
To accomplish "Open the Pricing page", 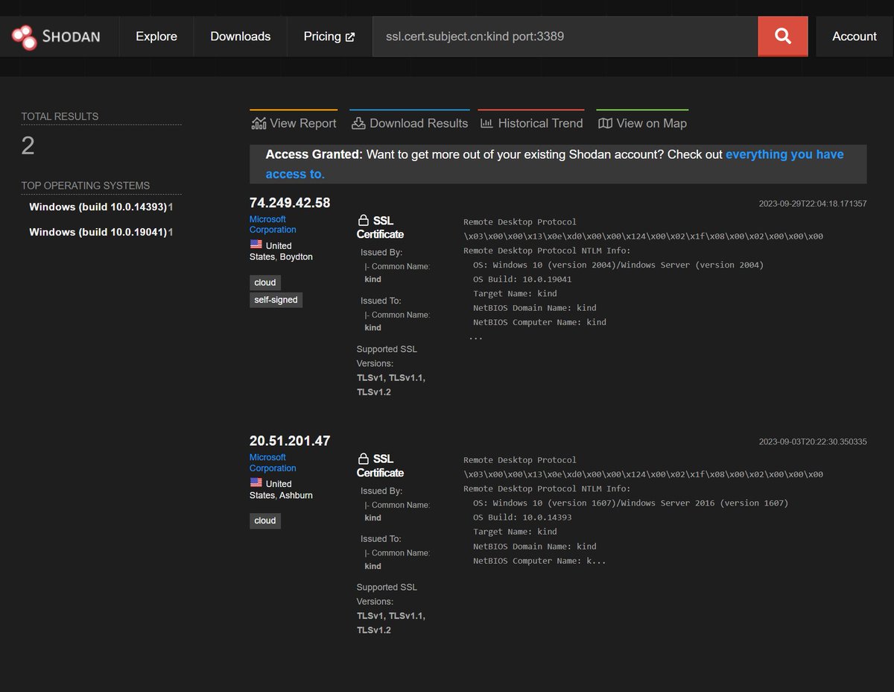I will coord(329,37).
